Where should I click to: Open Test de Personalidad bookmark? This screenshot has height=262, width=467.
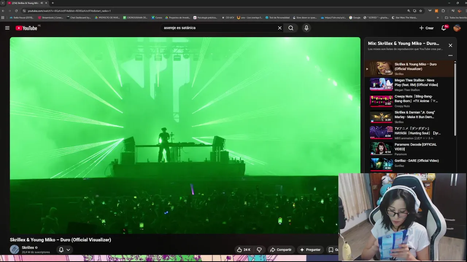pos(278,17)
